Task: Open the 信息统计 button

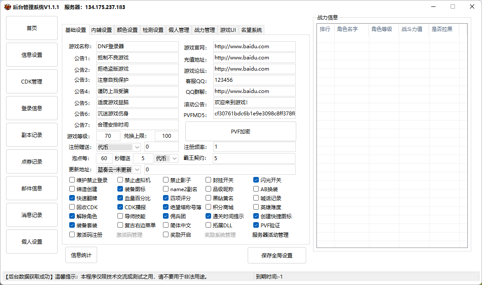Action: pos(81,255)
